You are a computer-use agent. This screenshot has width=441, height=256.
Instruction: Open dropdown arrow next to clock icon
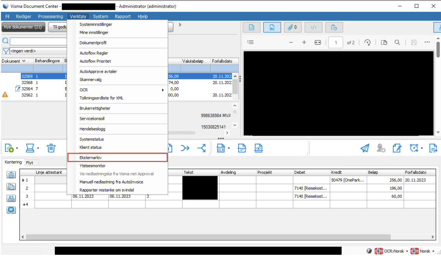(x=422, y=148)
